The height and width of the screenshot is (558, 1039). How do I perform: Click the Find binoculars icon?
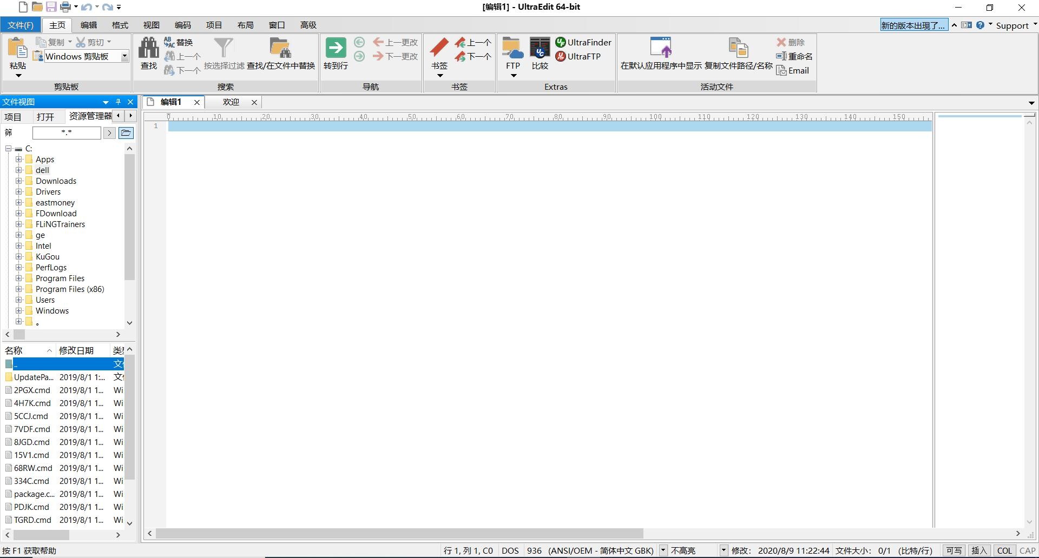tap(148, 49)
